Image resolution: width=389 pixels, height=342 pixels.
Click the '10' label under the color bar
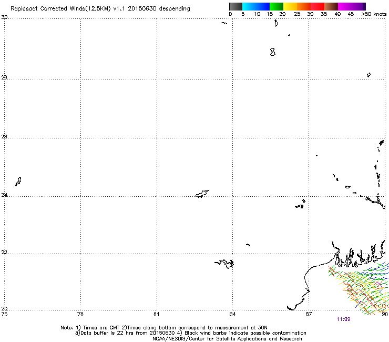[x=257, y=14]
